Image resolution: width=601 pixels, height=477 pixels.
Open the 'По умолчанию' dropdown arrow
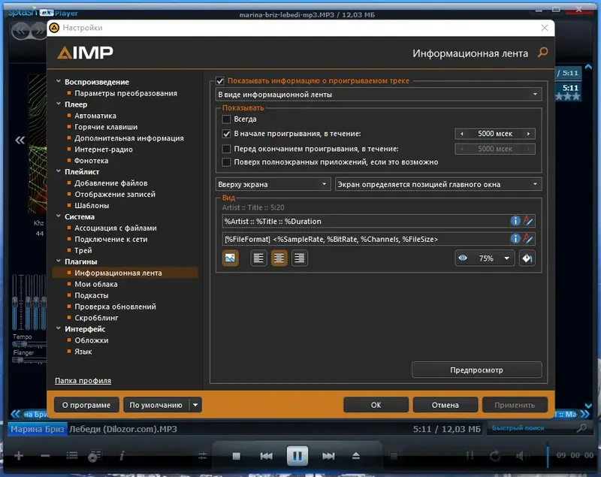tap(195, 405)
